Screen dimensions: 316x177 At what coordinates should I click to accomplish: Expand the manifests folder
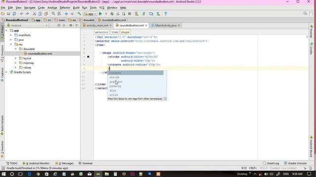tap(11, 35)
